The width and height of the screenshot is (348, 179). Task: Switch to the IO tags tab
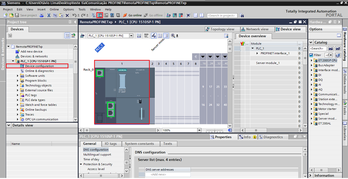(111, 144)
